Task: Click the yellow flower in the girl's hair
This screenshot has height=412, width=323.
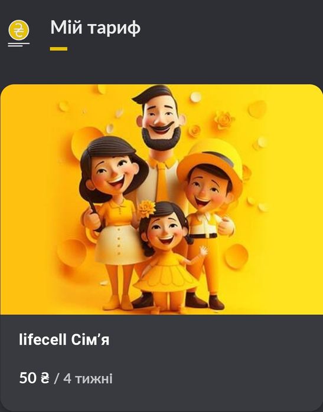Action: pyautogui.click(x=146, y=209)
